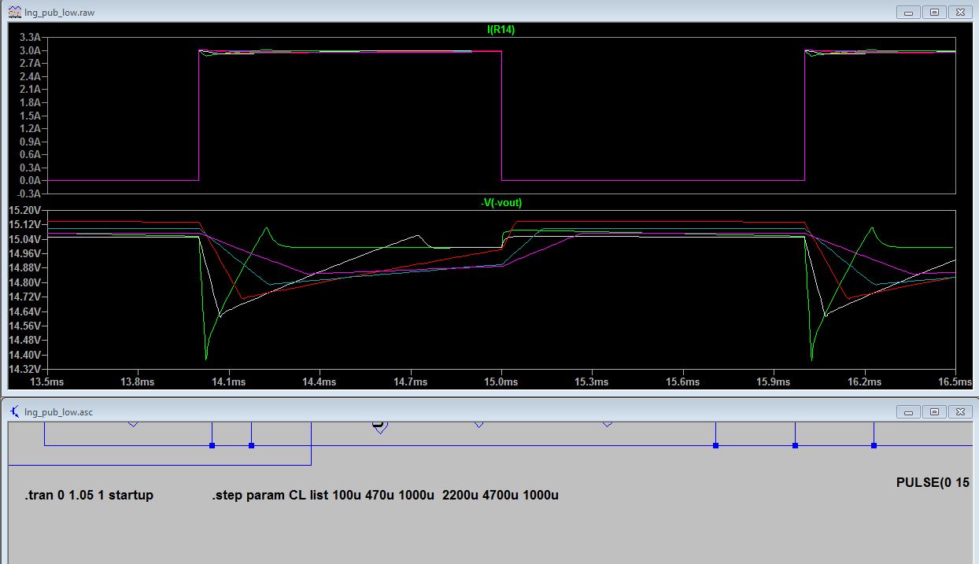This screenshot has height=564, width=979.
Task: Minimize the lng_pub_low.asc schematic window
Action: (x=909, y=411)
